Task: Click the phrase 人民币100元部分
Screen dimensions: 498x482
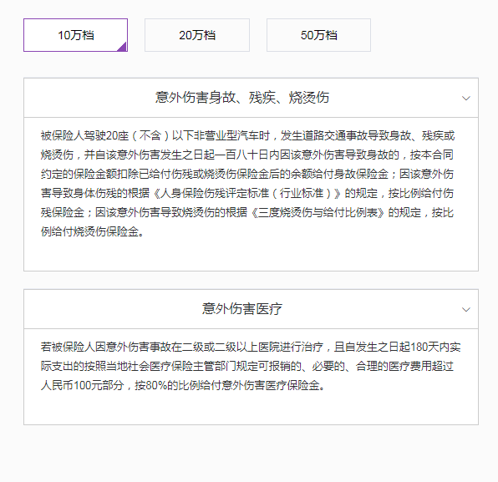Action: coord(82,385)
